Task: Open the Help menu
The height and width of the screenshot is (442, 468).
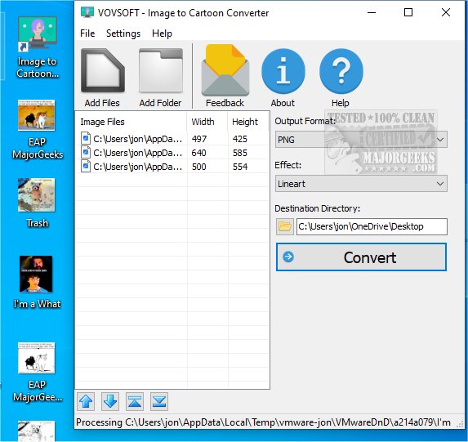Action: pyautogui.click(x=162, y=33)
